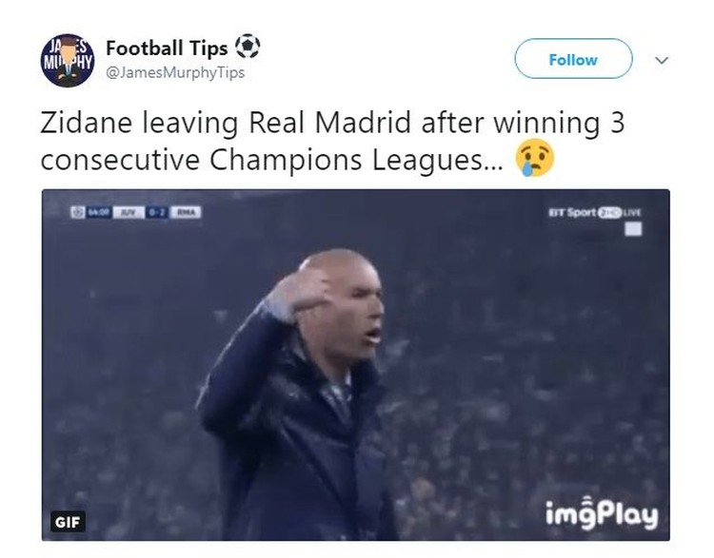Click the 0-2 score in scoreboard
Image resolution: width=714 pixels, height=558 pixels.
tap(157, 212)
